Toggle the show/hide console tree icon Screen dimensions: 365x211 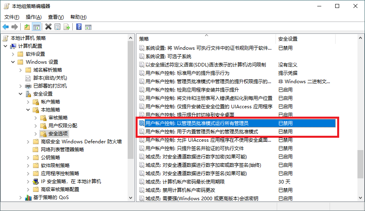pos(36,27)
